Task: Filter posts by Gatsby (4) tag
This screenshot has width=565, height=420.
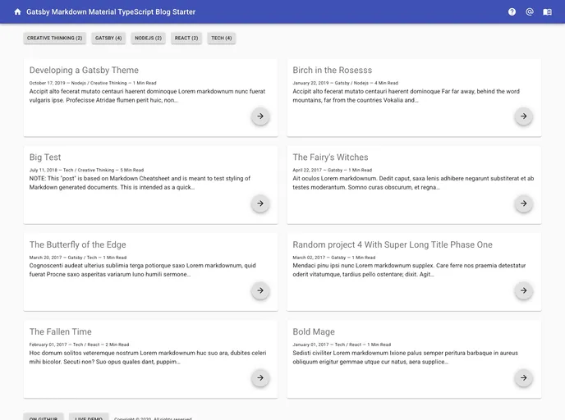Action: pyautogui.click(x=108, y=39)
